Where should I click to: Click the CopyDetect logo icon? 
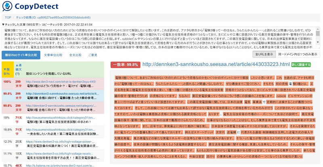(7, 6)
